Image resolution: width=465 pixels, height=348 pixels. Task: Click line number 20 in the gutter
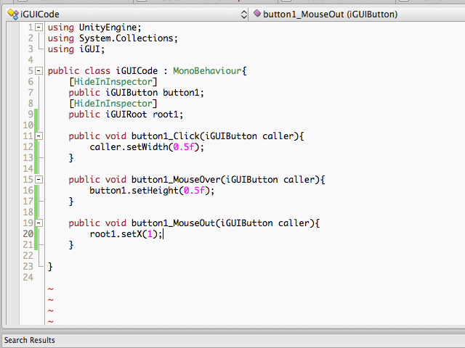(28, 234)
